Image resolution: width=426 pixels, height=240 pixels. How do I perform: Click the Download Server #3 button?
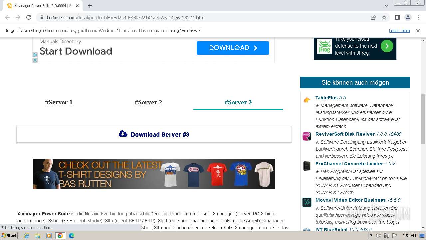point(154,134)
